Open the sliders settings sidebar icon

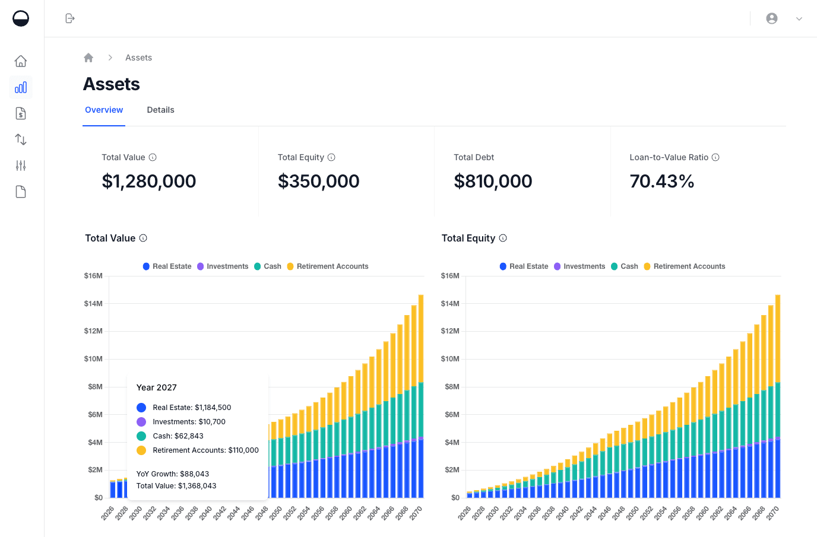pyautogui.click(x=21, y=166)
